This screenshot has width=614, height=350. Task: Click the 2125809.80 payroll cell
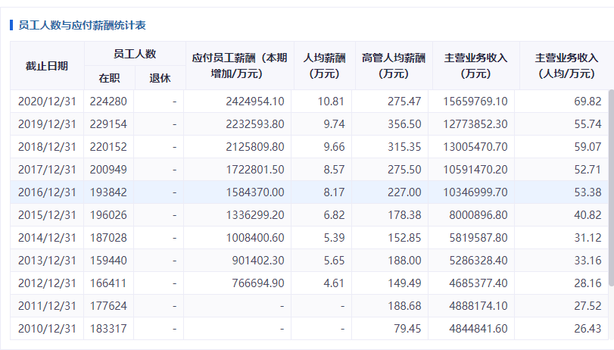pos(255,147)
